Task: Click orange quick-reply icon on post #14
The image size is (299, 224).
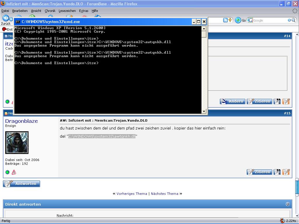Action: pos(286,101)
